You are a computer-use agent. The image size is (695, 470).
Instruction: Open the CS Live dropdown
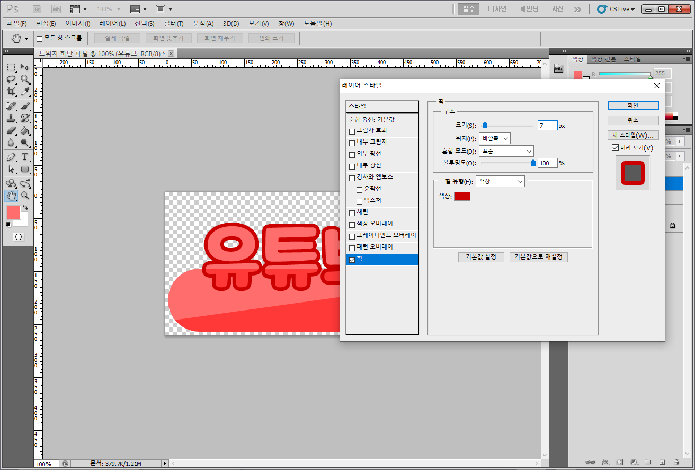pos(616,9)
